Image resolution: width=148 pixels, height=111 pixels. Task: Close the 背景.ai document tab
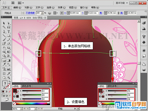pyautogui.click(x=45, y=18)
